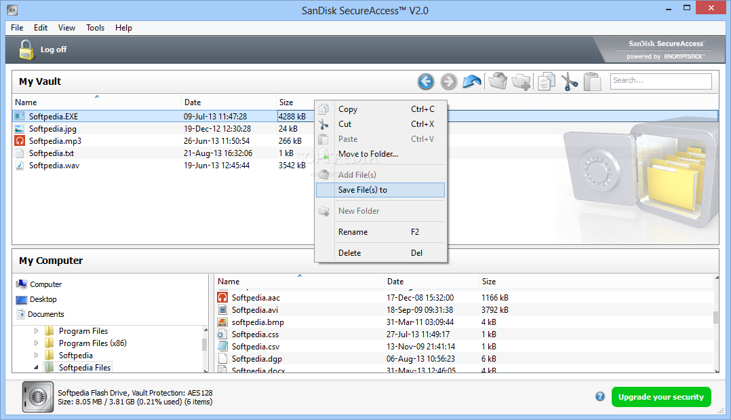Click the New Folder plus toolbar icon
Viewport: 731px width, 420px height.
[x=521, y=81]
